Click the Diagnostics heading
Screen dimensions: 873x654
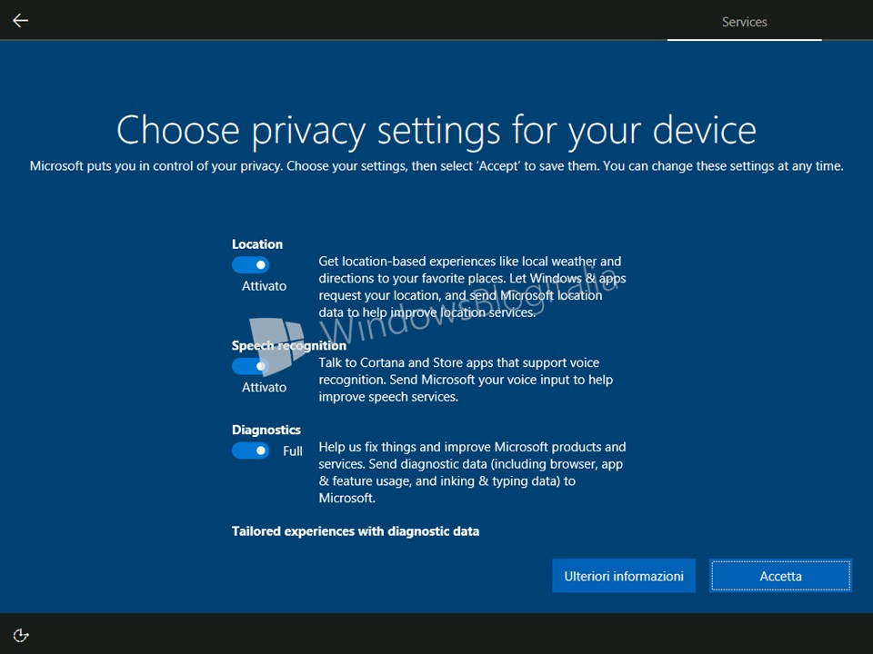[x=266, y=430]
